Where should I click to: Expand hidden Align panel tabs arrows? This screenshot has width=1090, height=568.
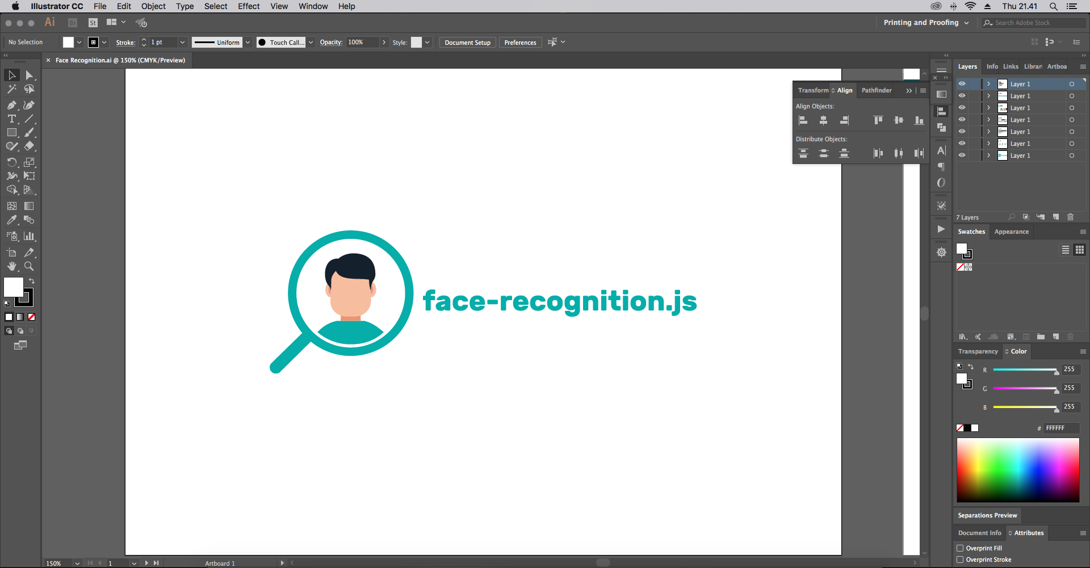click(x=909, y=91)
